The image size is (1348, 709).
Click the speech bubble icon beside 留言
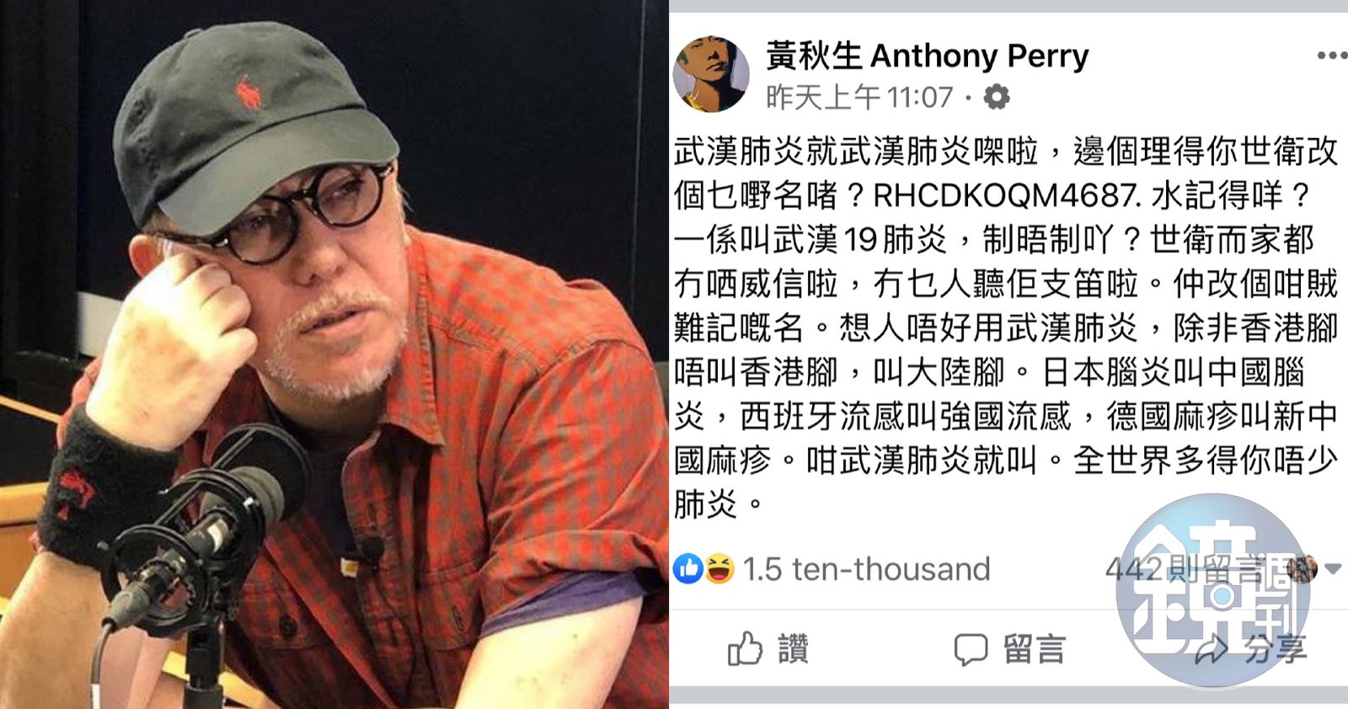[971, 649]
